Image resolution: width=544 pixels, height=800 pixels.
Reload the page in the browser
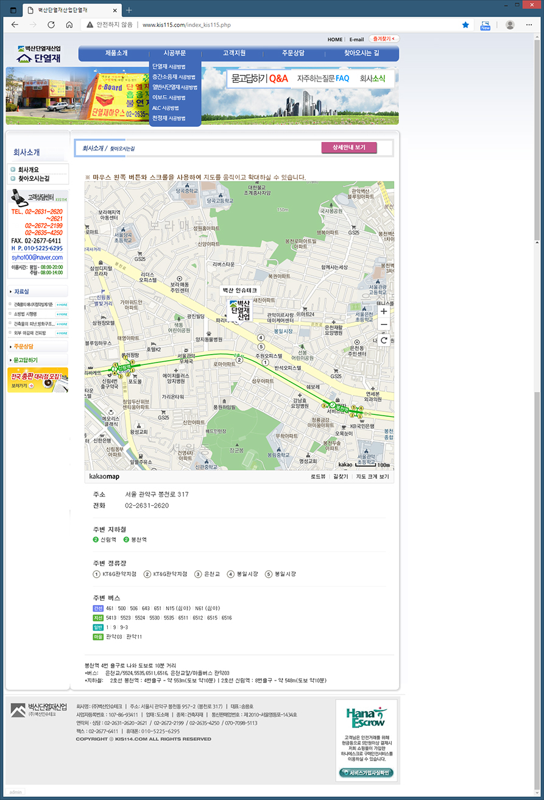tap(51, 25)
